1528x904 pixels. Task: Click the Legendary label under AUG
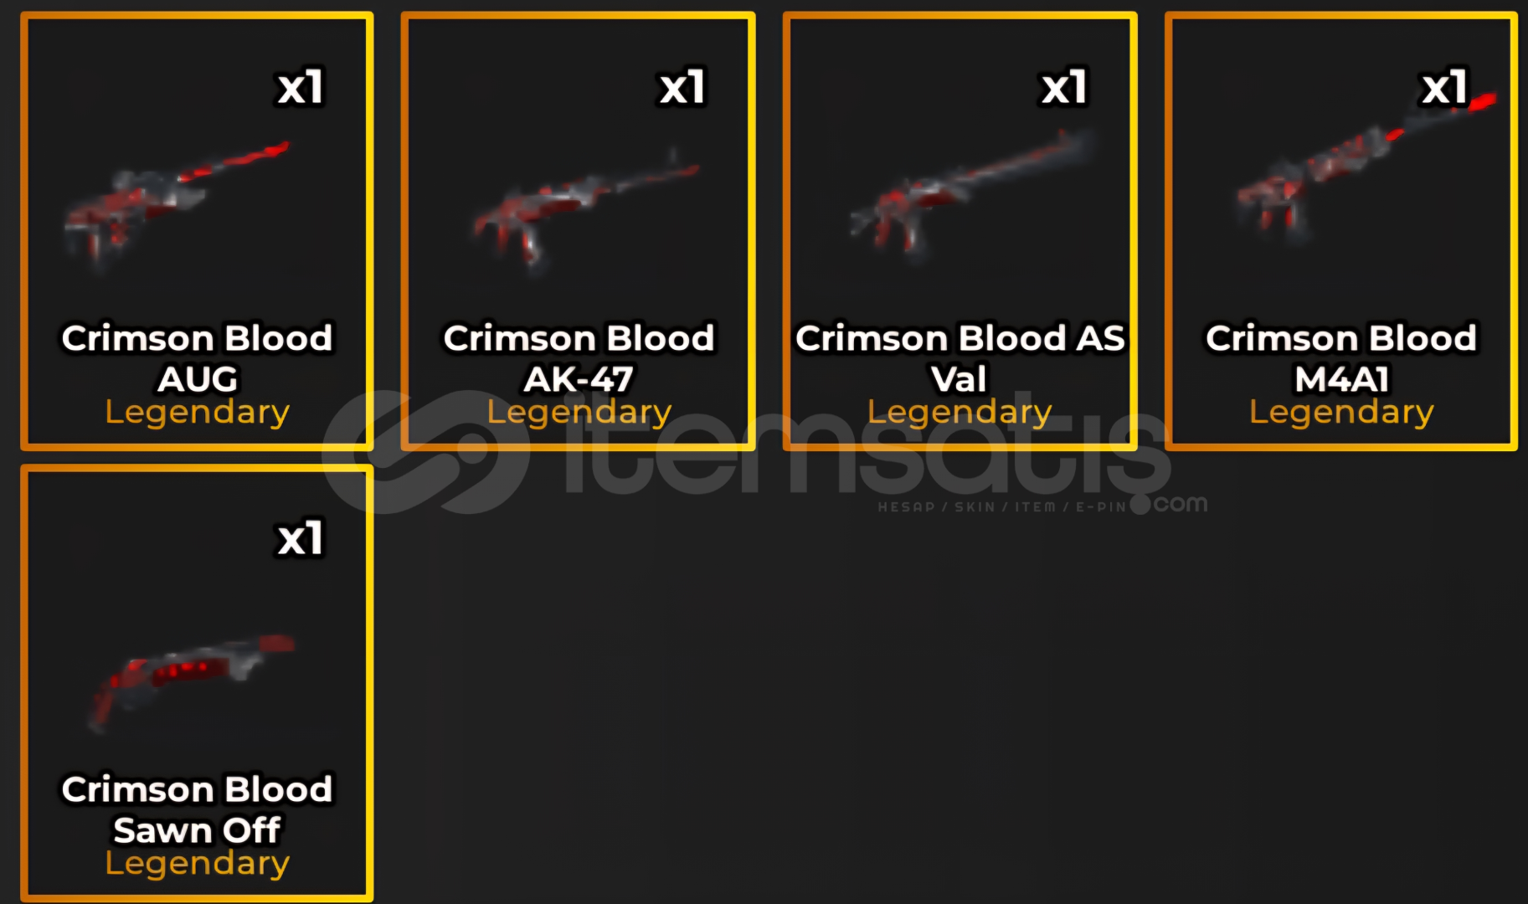[198, 413]
